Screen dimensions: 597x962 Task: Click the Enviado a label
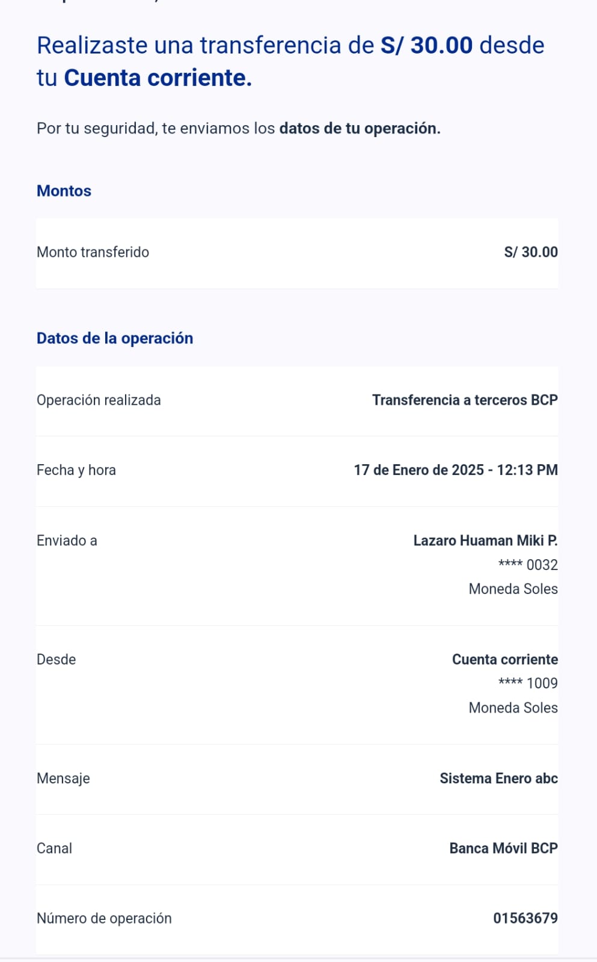[x=67, y=541]
